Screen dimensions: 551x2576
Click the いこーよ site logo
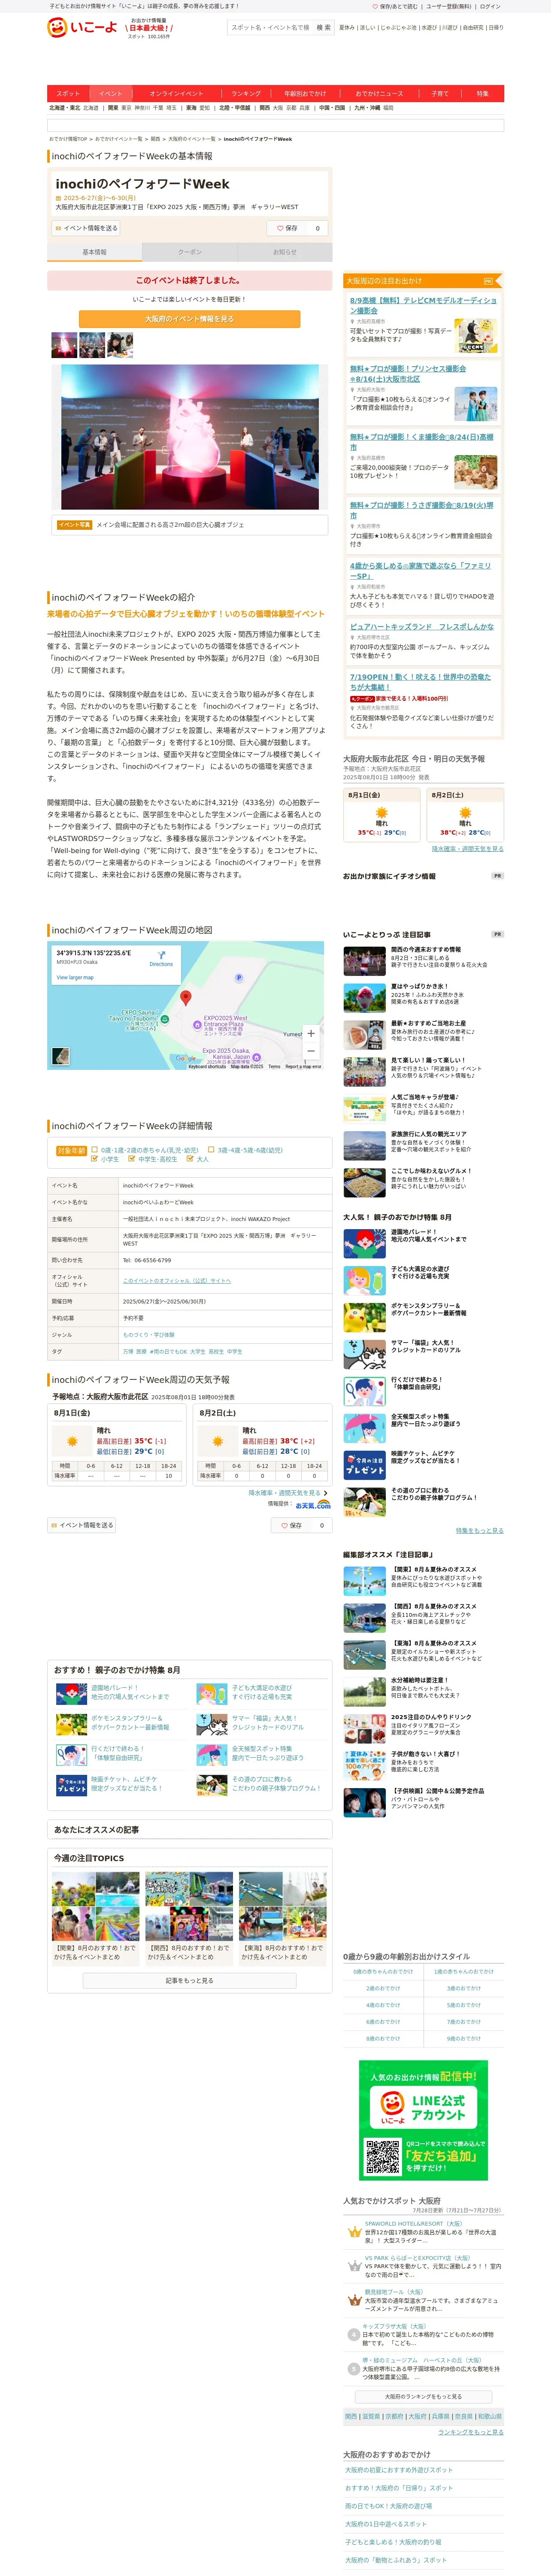83,27
